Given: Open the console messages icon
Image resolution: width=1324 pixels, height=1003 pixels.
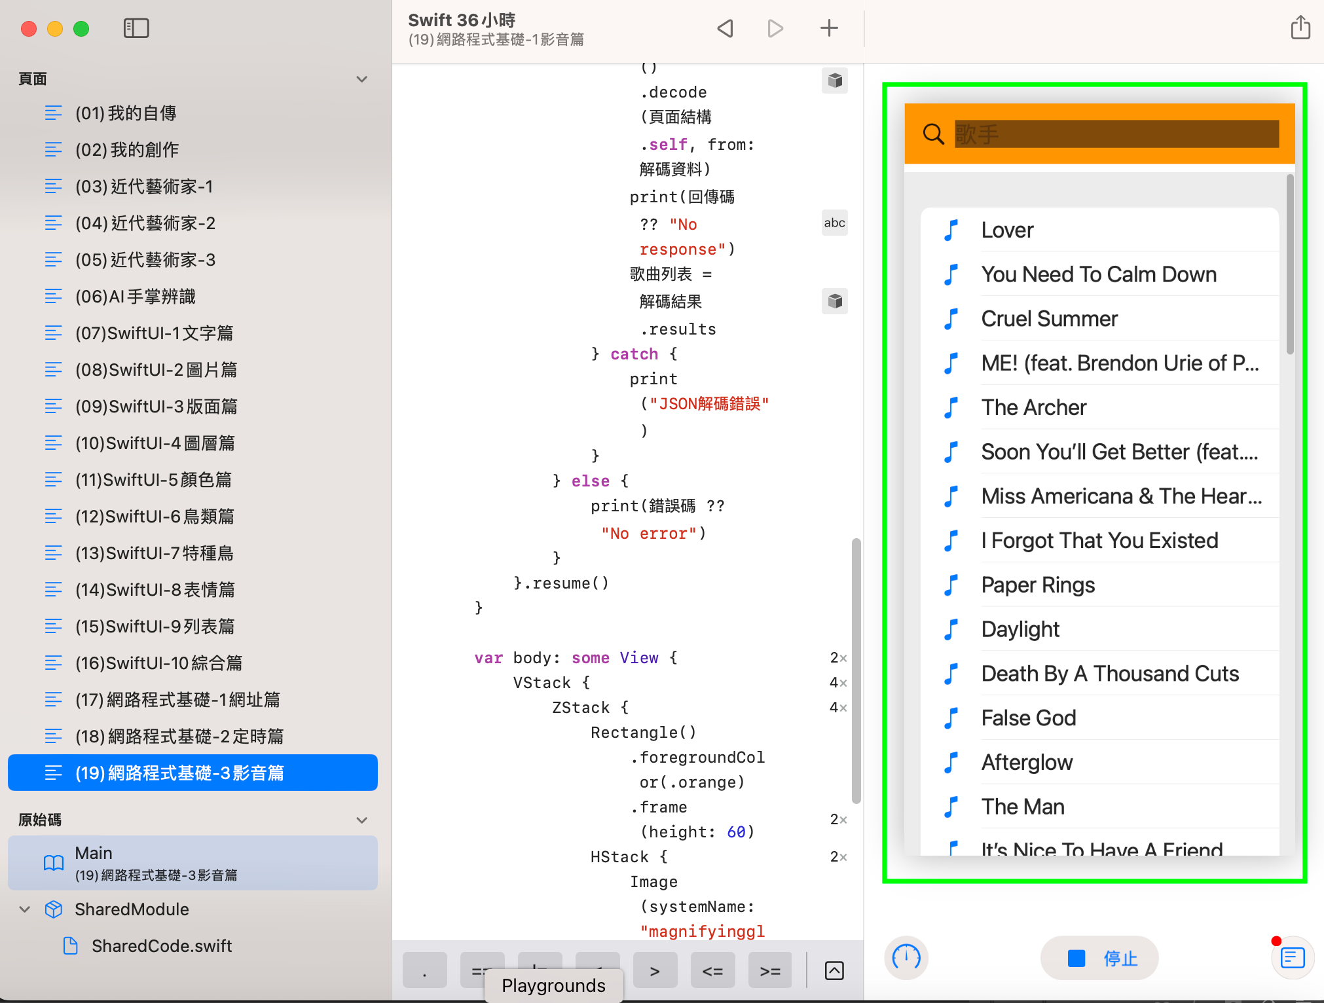Looking at the screenshot, I should point(1293,958).
